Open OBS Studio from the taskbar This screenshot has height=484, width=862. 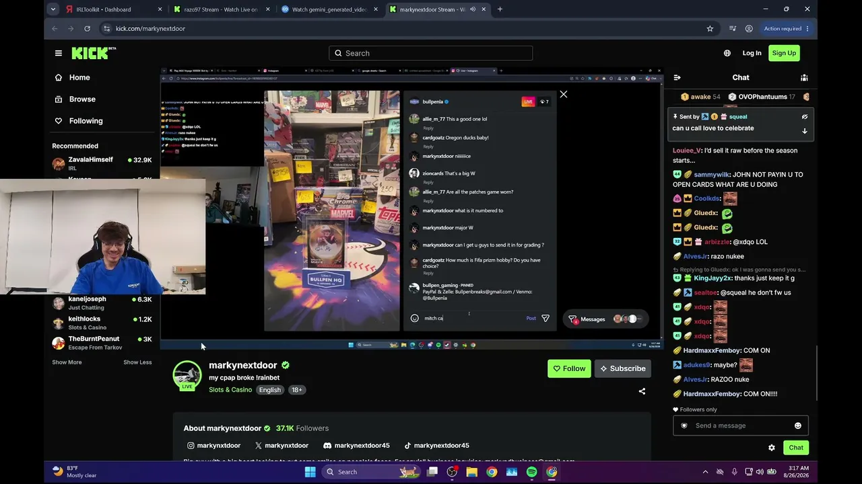[x=452, y=472]
